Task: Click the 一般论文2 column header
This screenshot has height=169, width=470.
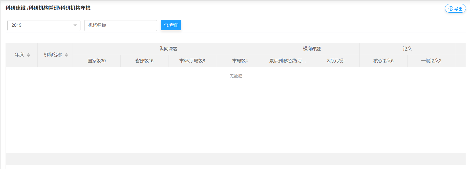Action: point(431,61)
